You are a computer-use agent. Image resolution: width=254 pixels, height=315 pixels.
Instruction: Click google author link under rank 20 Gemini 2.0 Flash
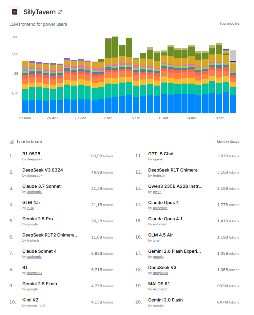[x=158, y=306]
